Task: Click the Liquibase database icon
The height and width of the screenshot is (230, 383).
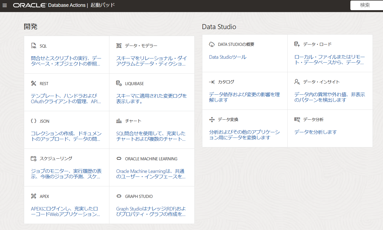Action: point(119,83)
